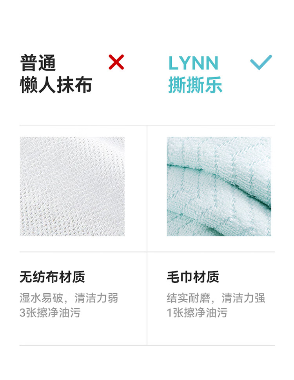Click the 湿水易破 phrase
294x380 pixels.
point(42,298)
